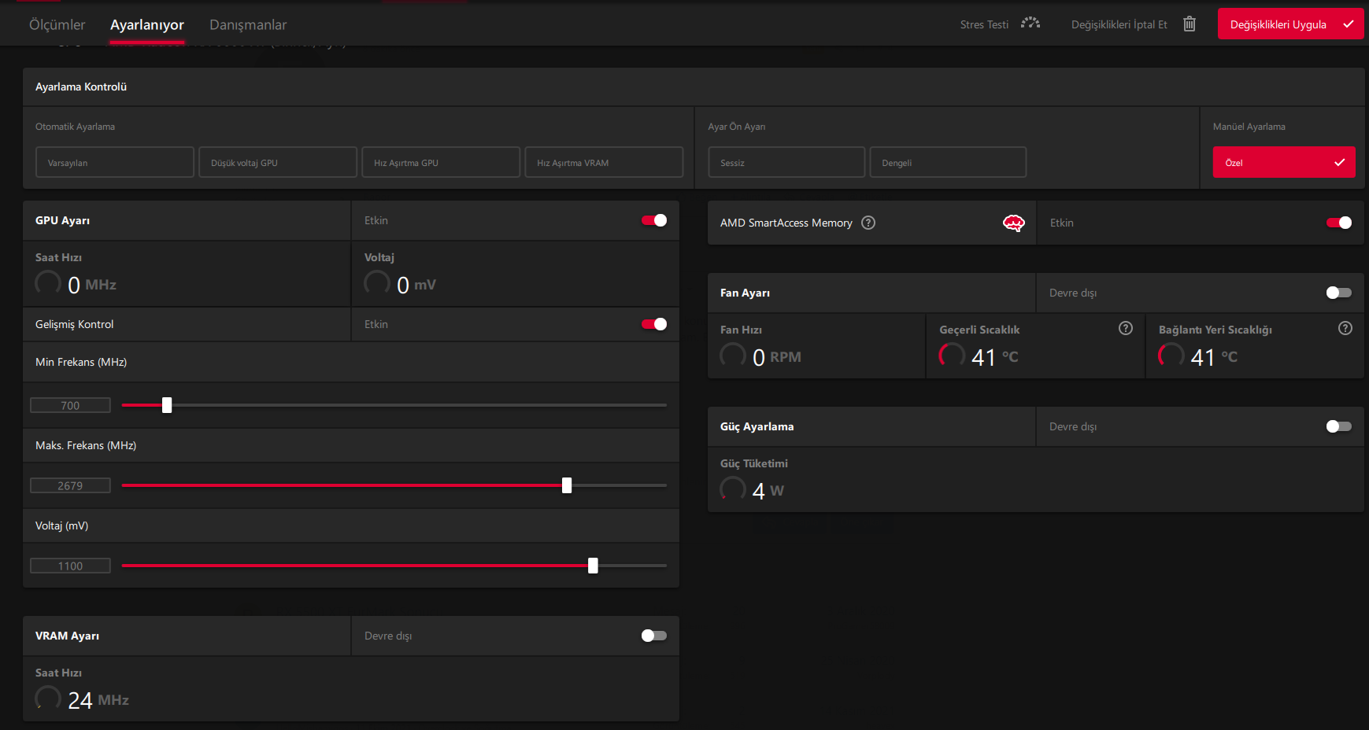Viewport: 1369px width, 730px height.
Task: Enable VRAM Ayarı
Action: (x=653, y=636)
